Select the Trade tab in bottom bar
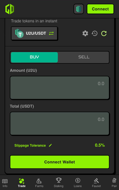 click(22, 183)
